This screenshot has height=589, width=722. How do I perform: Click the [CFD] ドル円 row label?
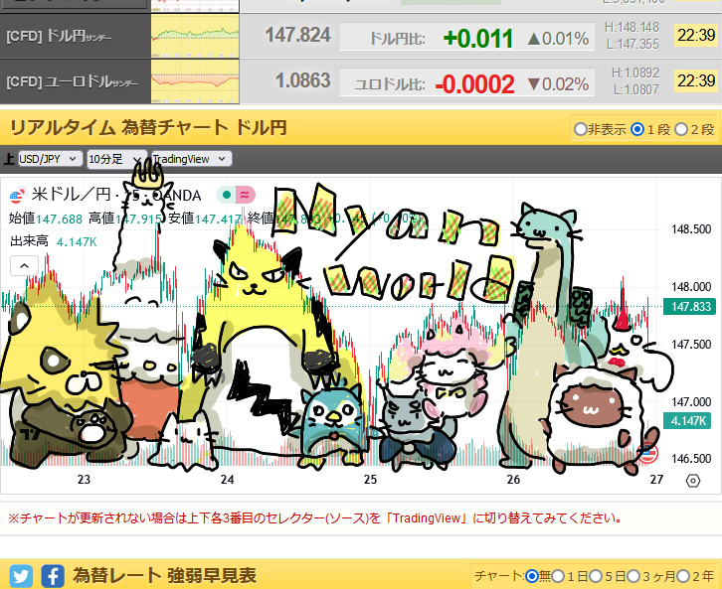59,36
